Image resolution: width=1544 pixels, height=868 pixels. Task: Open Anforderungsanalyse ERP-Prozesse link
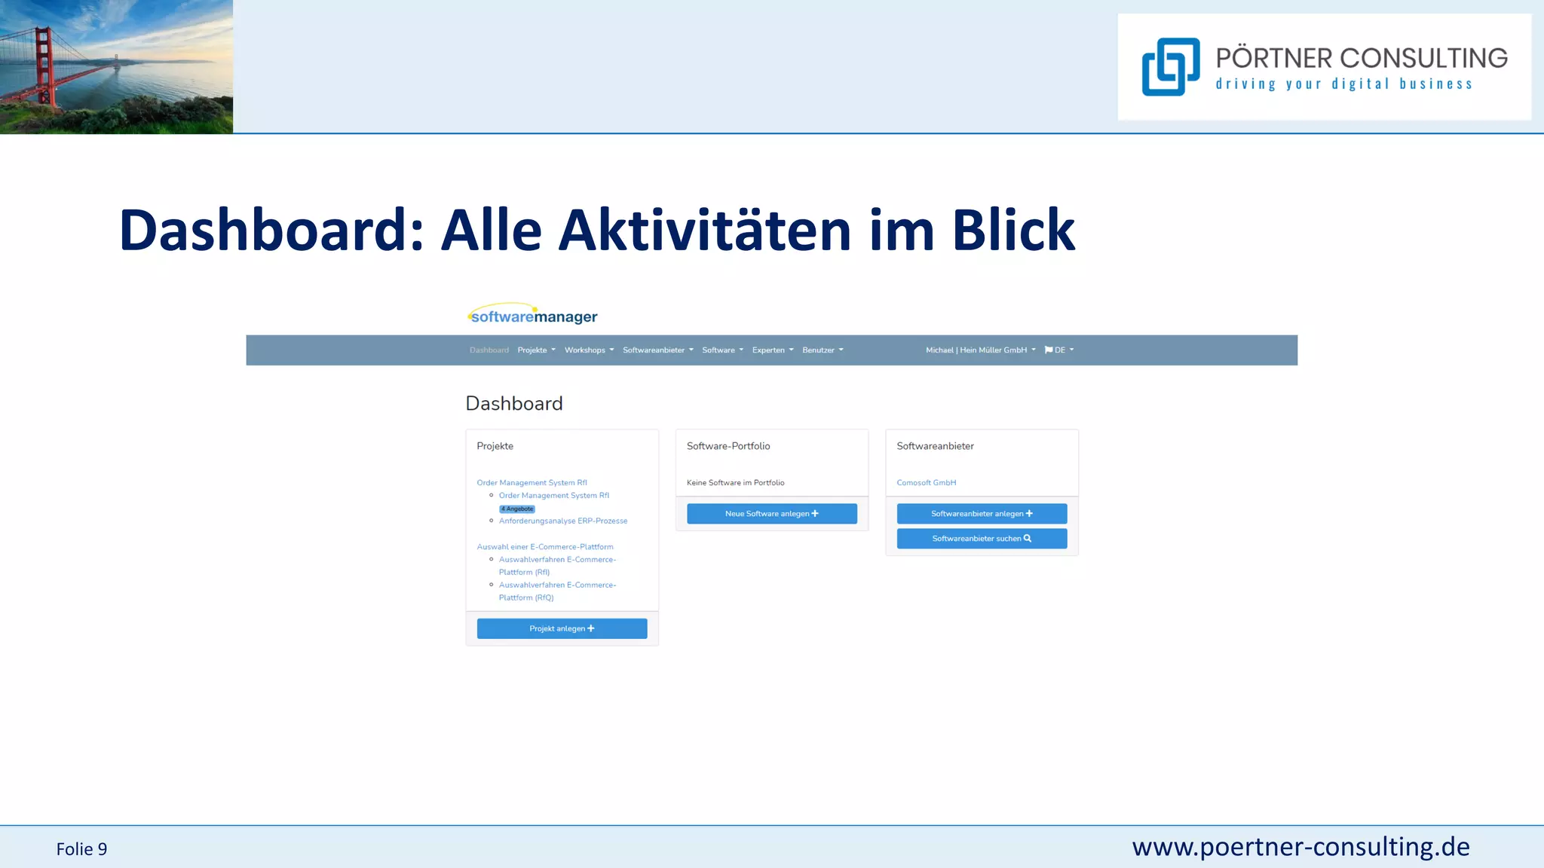(562, 521)
